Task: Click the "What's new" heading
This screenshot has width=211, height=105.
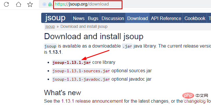Action: (x=63, y=93)
